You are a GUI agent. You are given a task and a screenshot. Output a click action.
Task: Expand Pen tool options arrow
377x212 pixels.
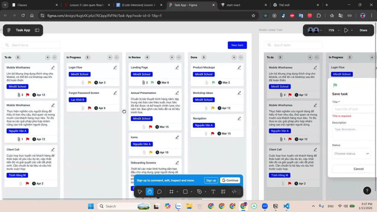click(205, 192)
